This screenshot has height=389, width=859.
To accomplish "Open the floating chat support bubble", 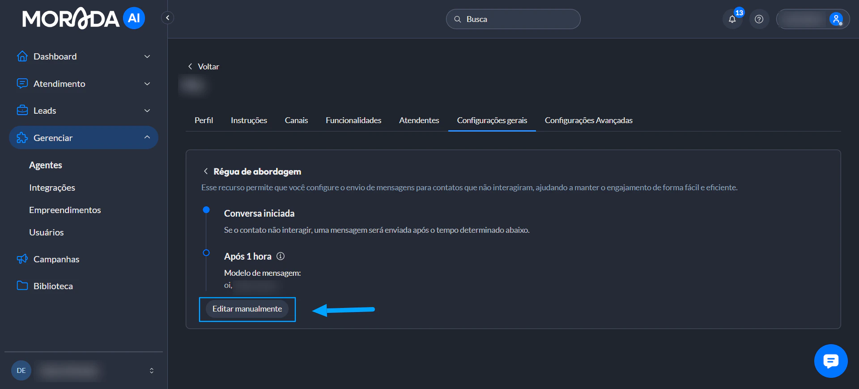I will [x=831, y=361].
